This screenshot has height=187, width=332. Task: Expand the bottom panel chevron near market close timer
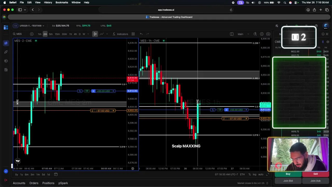pos(267,183)
